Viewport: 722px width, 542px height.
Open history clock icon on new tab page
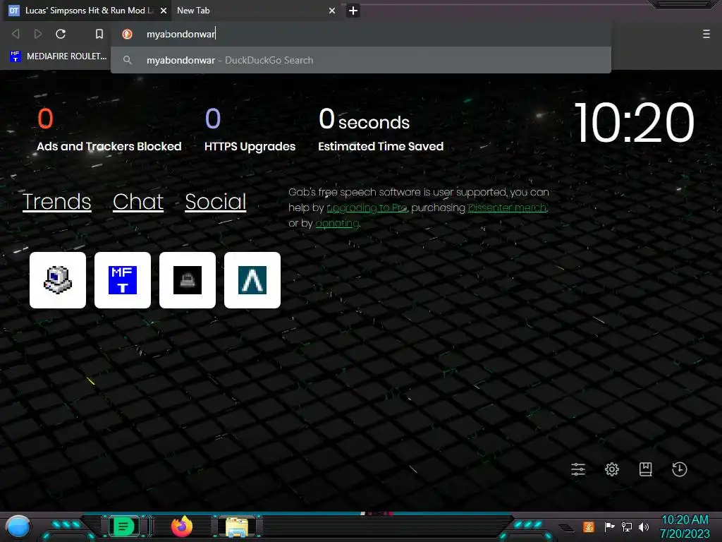pyautogui.click(x=679, y=469)
